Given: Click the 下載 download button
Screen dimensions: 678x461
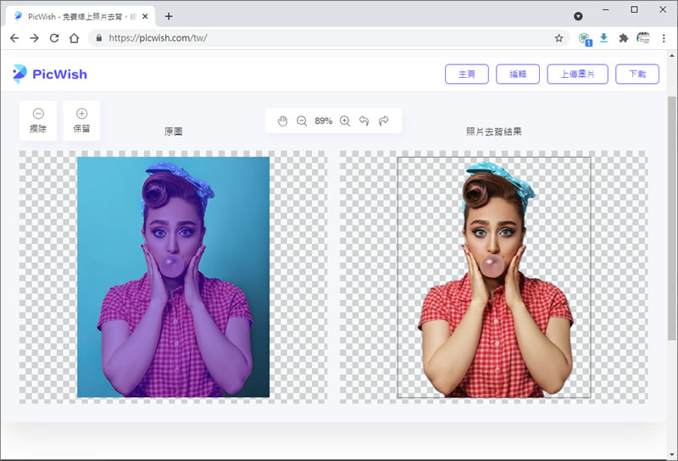Looking at the screenshot, I should pos(637,75).
